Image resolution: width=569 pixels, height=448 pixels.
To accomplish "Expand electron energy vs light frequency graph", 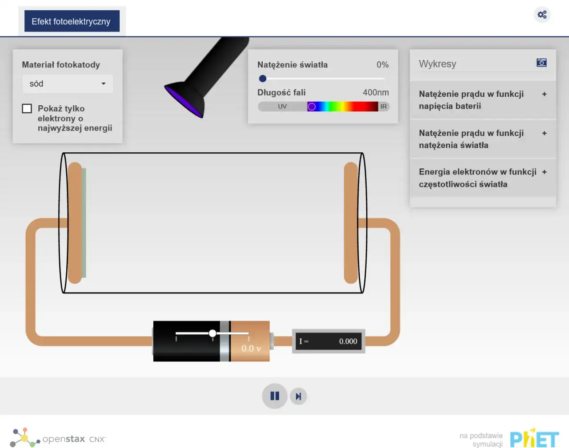I will coord(544,172).
